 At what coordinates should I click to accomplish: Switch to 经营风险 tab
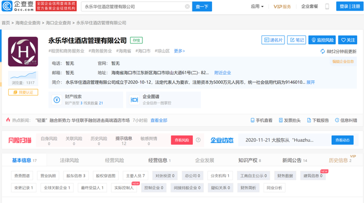pos(114,160)
